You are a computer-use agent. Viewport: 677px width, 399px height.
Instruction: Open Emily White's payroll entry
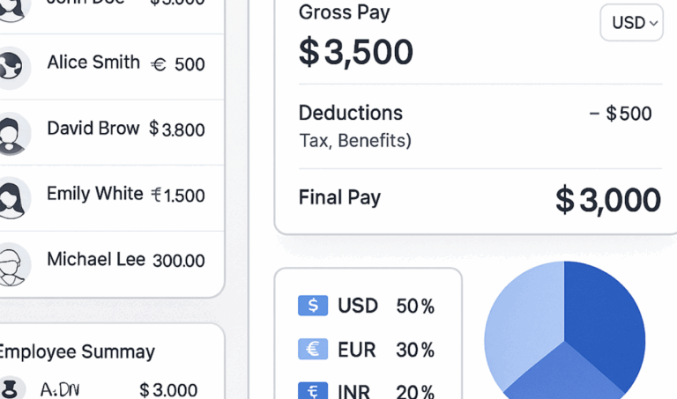[x=111, y=198]
